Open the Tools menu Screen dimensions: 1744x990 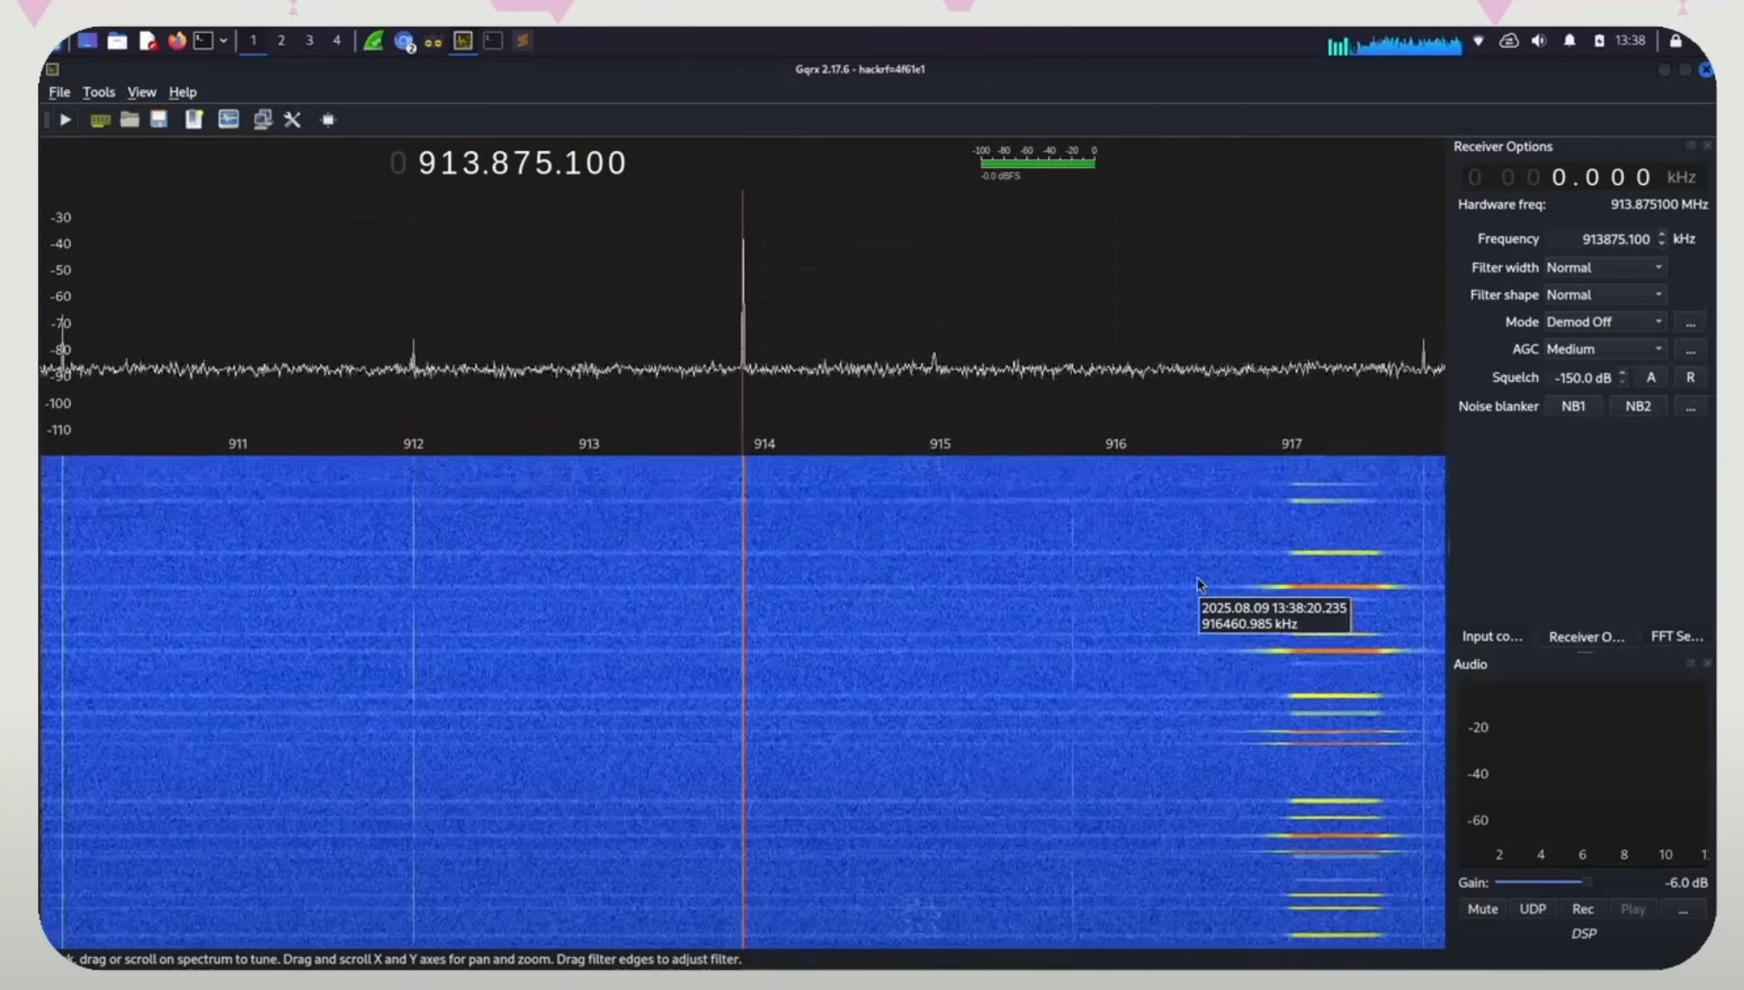click(x=98, y=92)
